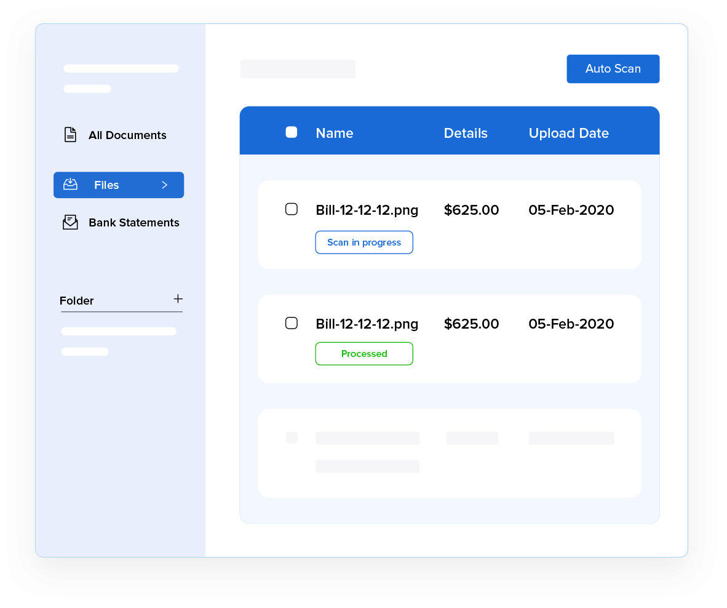Click the Upload Date column header
This screenshot has width=727, height=608.
(x=568, y=133)
